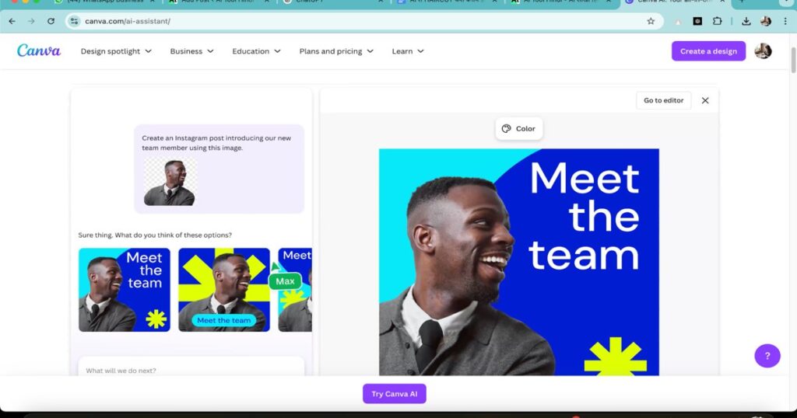Expand the Learn menu
Image resolution: width=797 pixels, height=418 pixels.
408,51
